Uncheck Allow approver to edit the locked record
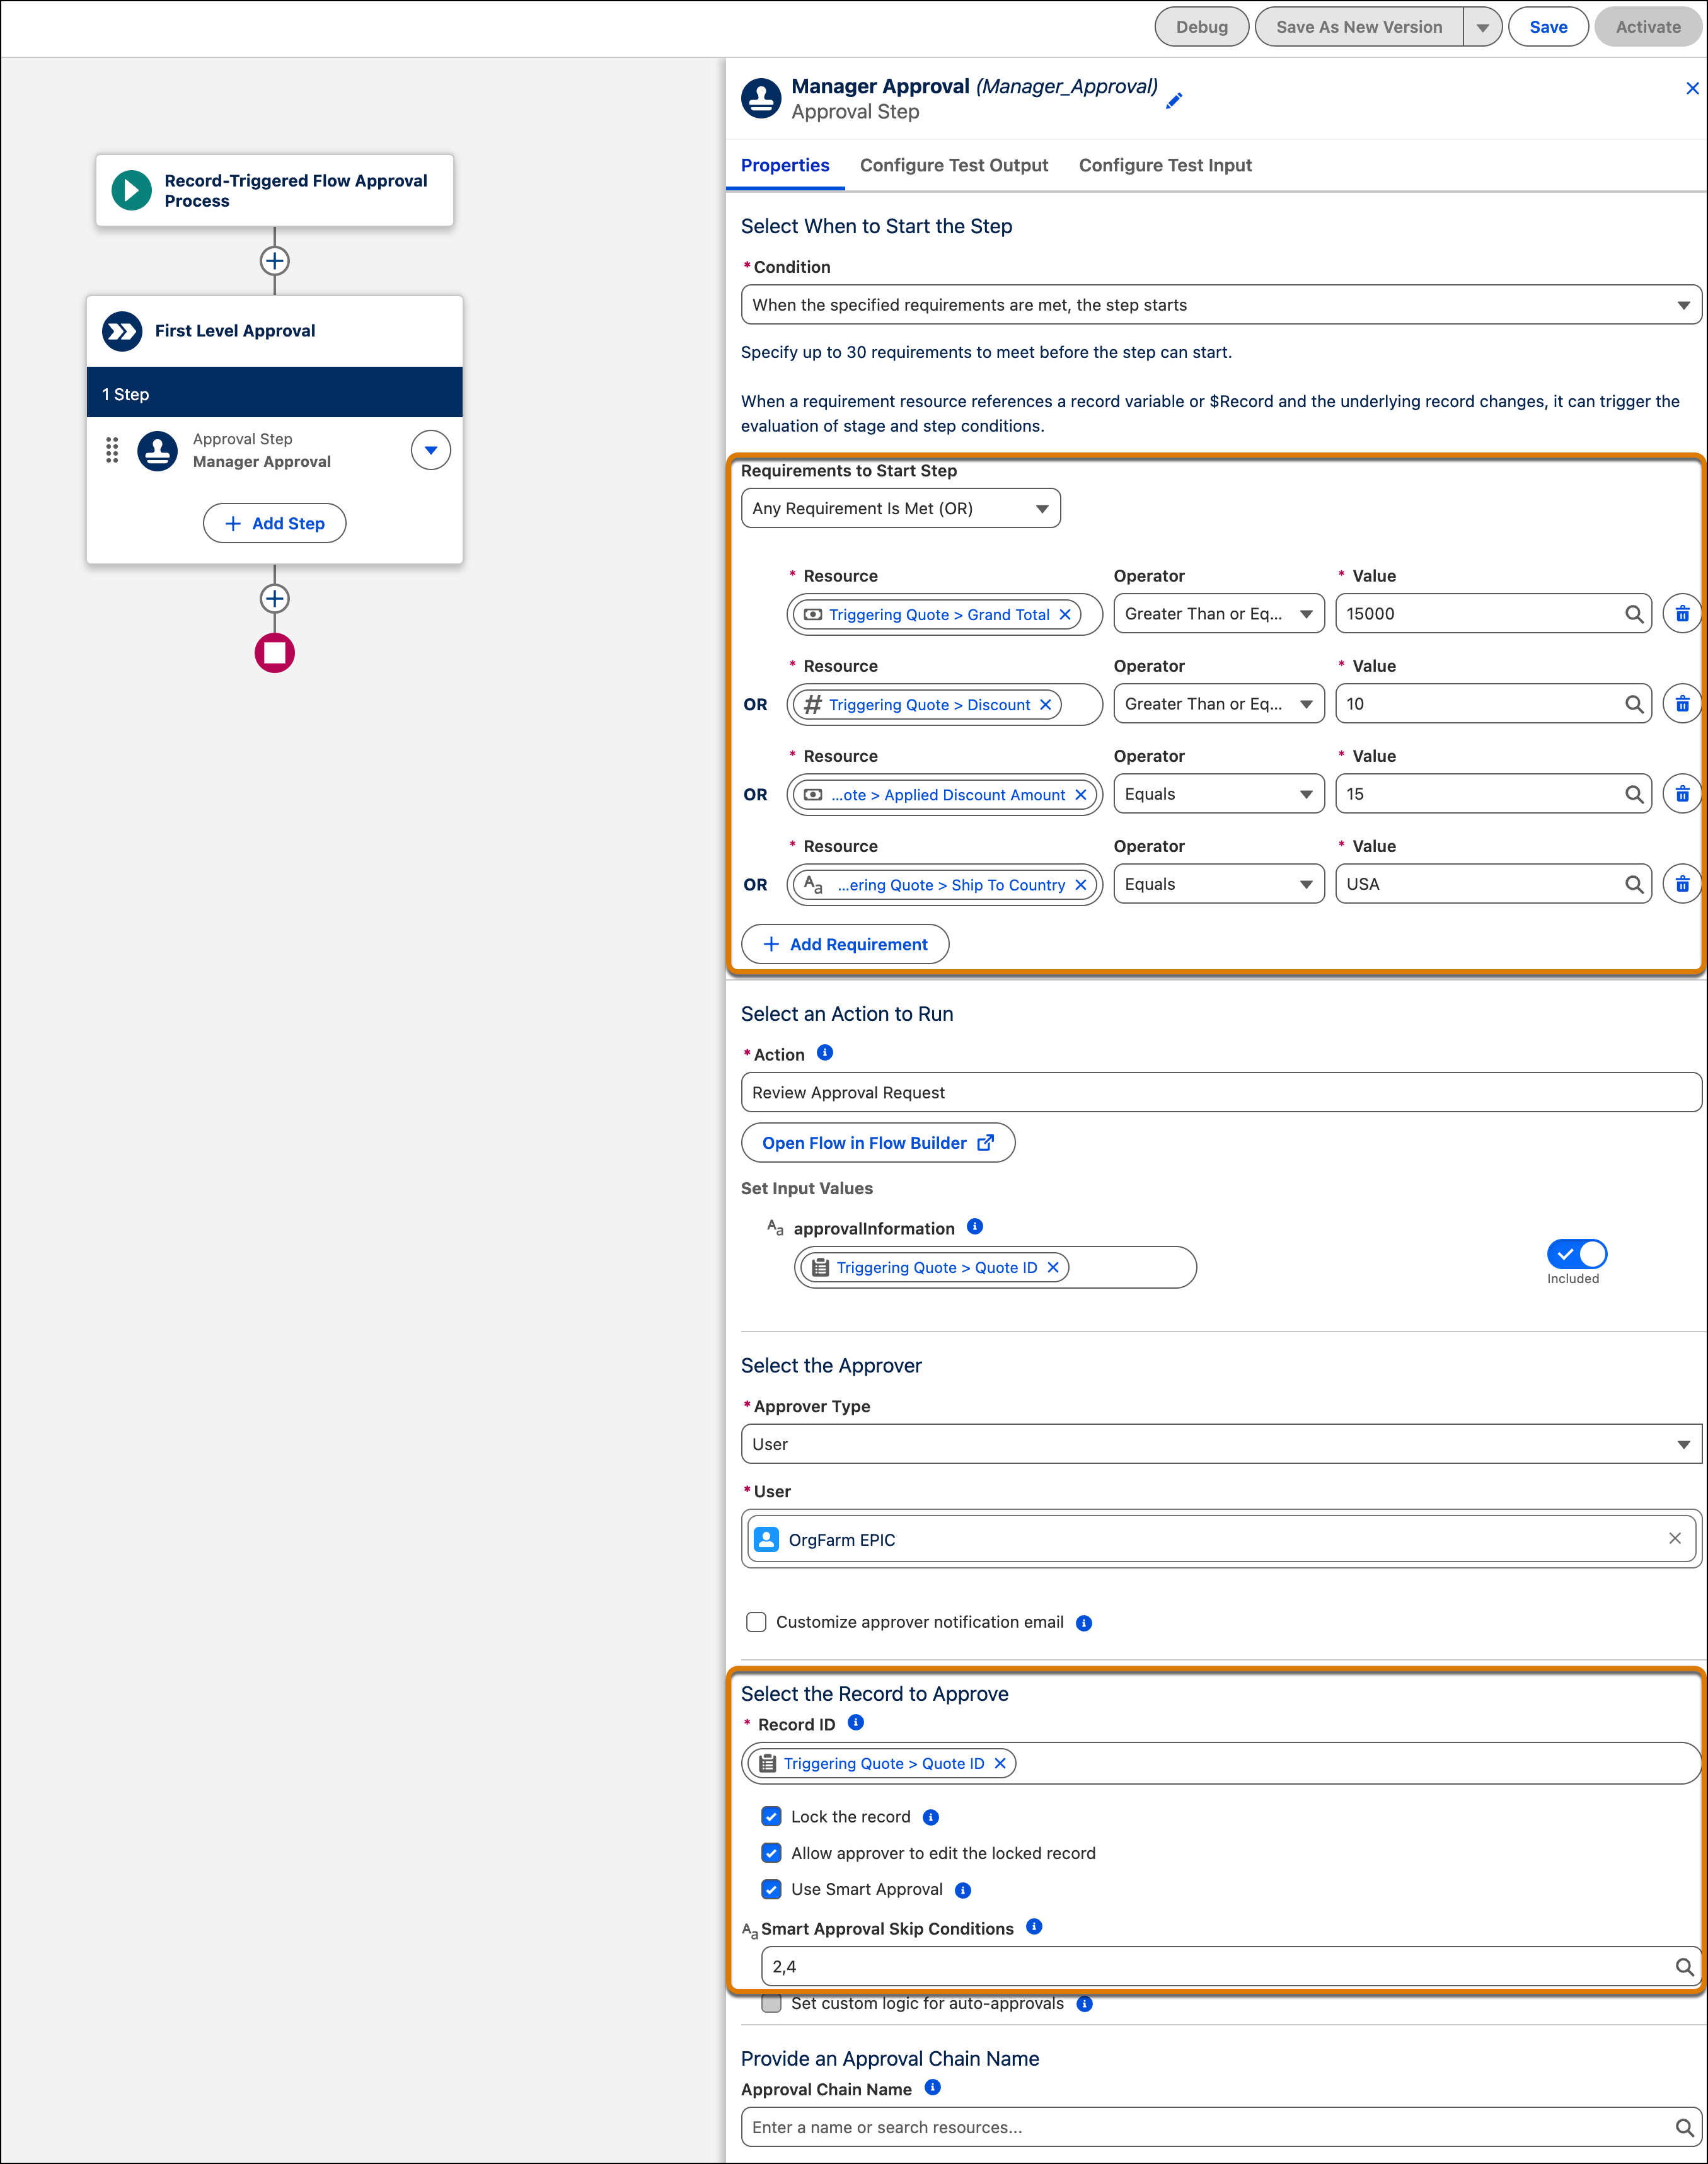The width and height of the screenshot is (1708, 2164). tap(771, 1853)
